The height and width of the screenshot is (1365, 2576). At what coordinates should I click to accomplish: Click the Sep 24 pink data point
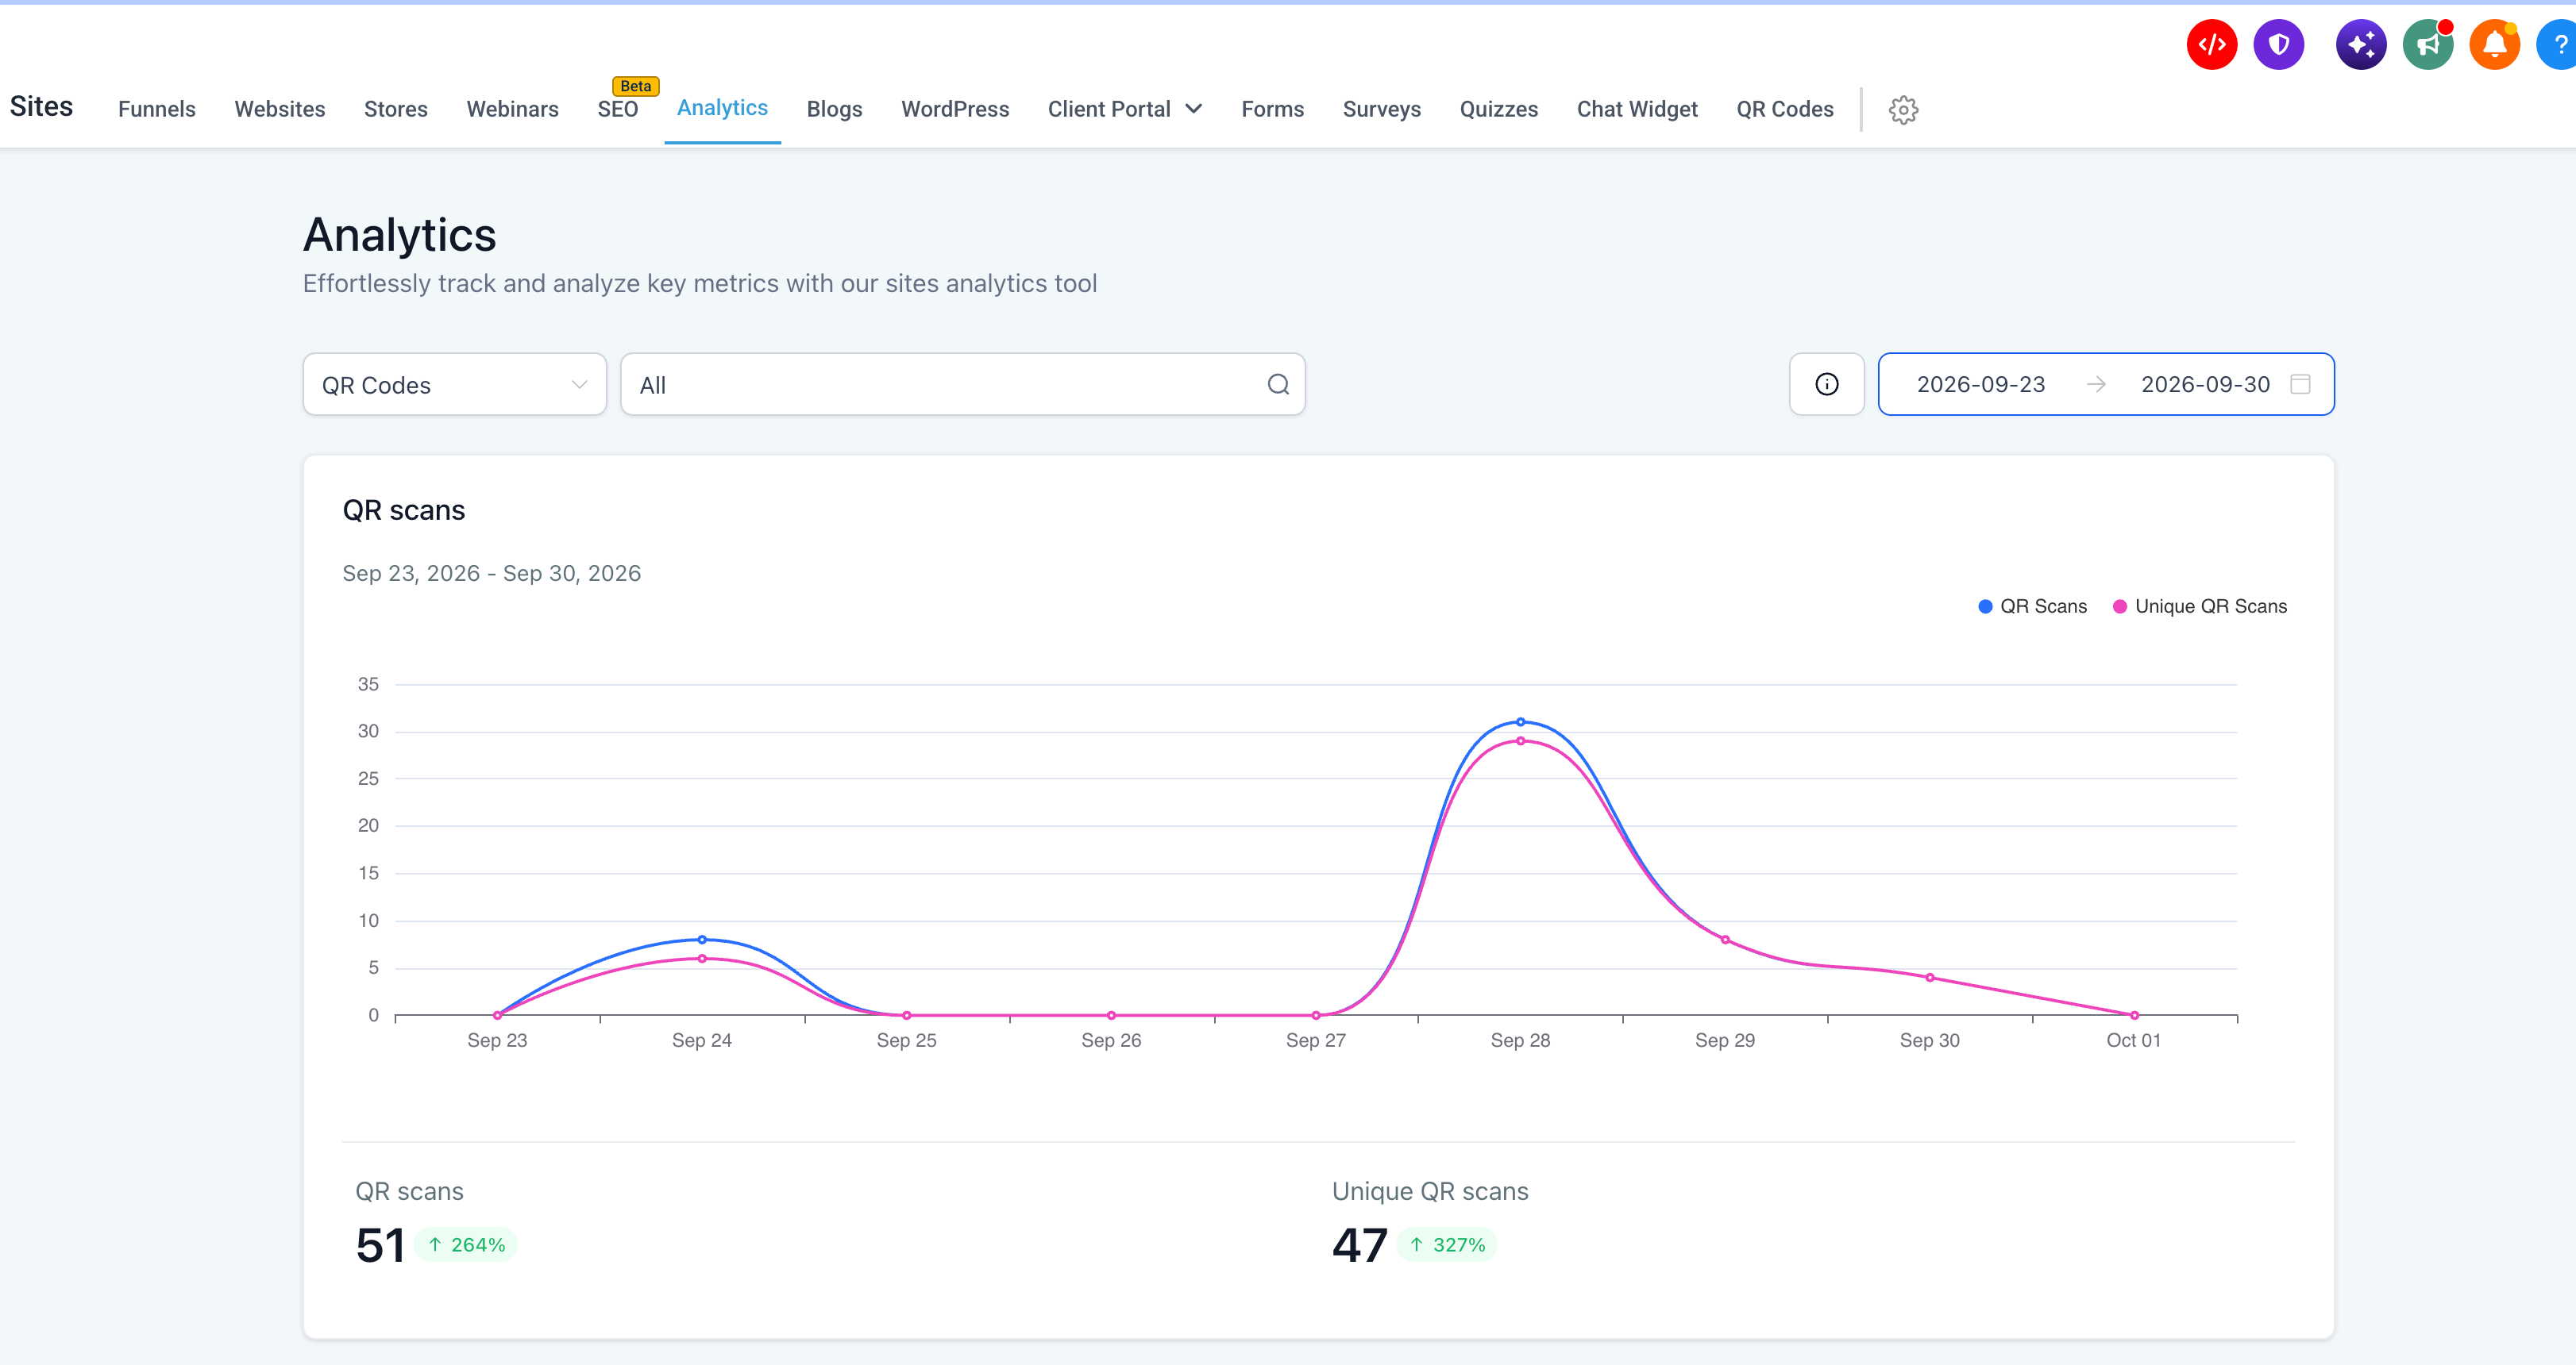coord(702,959)
